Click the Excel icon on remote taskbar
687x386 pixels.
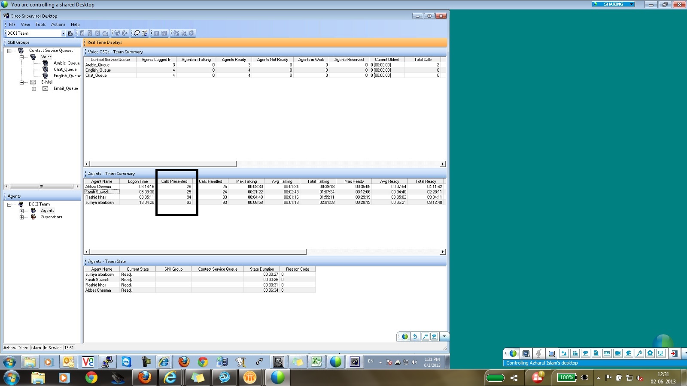point(317,362)
